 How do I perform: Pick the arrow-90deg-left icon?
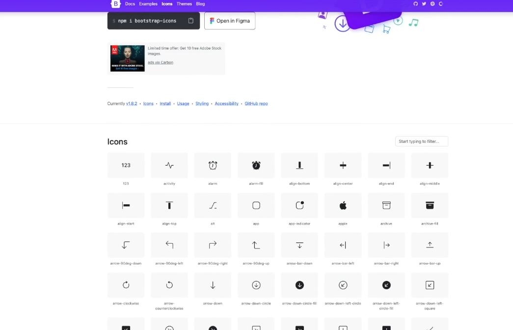tap(169, 245)
